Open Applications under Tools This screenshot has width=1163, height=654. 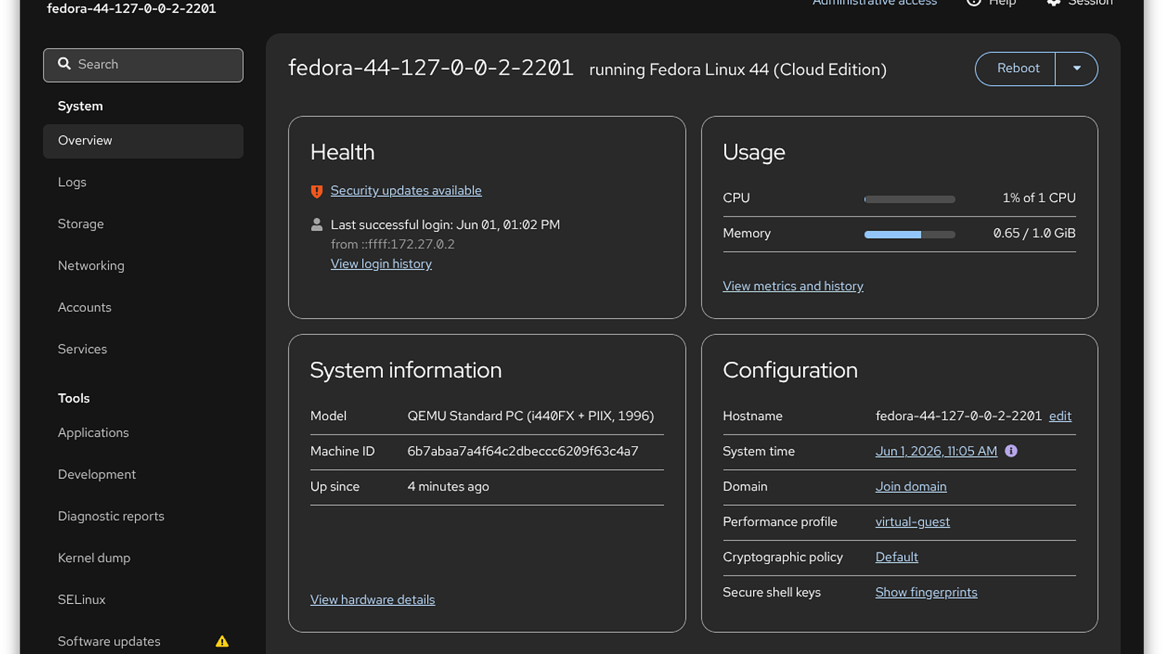pyautogui.click(x=143, y=433)
